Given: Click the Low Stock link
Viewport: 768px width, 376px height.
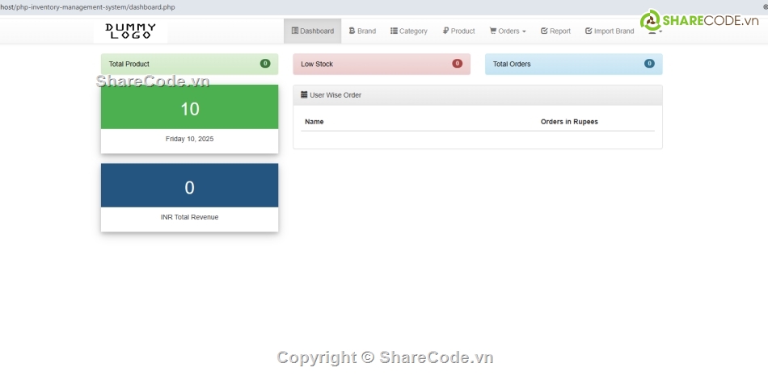Looking at the screenshot, I should 317,64.
